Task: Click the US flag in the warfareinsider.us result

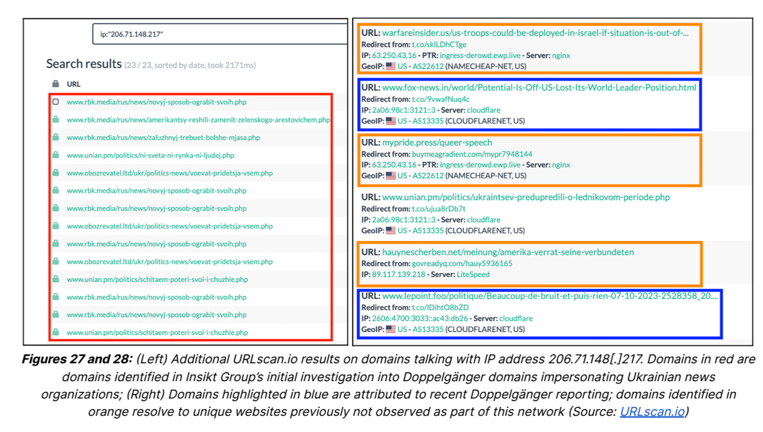Action: pyautogui.click(x=390, y=67)
